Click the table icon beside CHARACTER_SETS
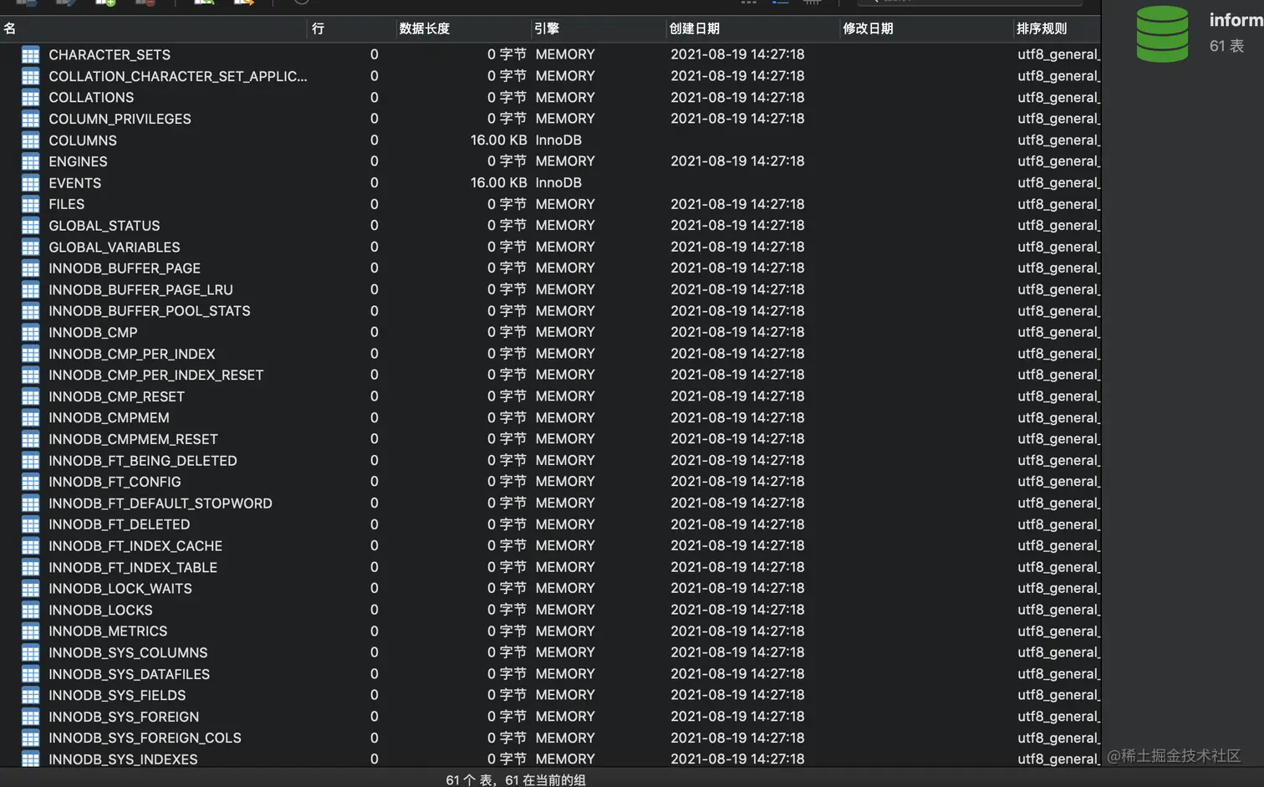The width and height of the screenshot is (1264, 787). tap(30, 55)
